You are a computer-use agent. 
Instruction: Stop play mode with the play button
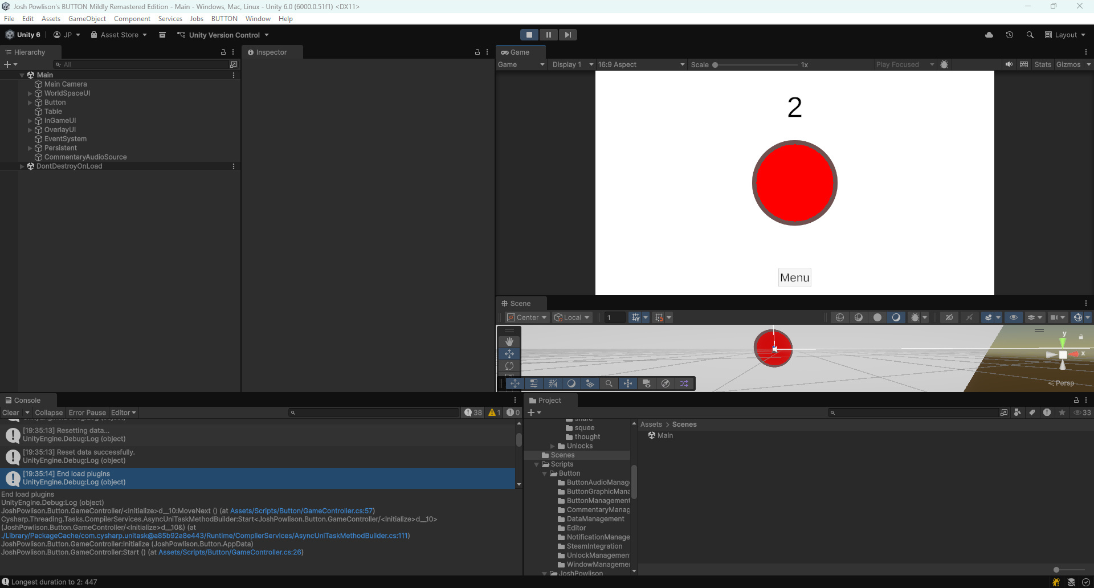tap(529, 35)
